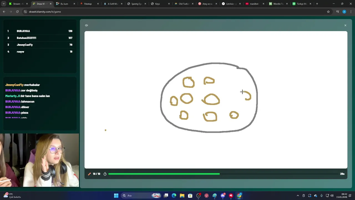The height and width of the screenshot is (200, 355).
Task: Click chat message 'JimmyCanFly:merhabalar'
Action: [22, 85]
